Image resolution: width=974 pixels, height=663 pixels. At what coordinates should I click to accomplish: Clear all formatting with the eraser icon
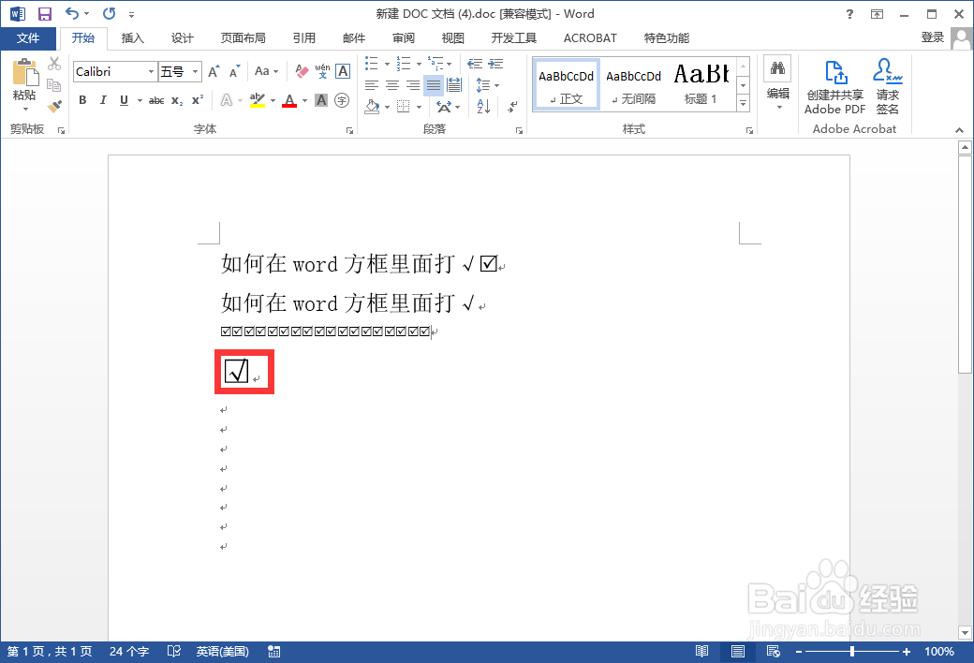tap(302, 70)
